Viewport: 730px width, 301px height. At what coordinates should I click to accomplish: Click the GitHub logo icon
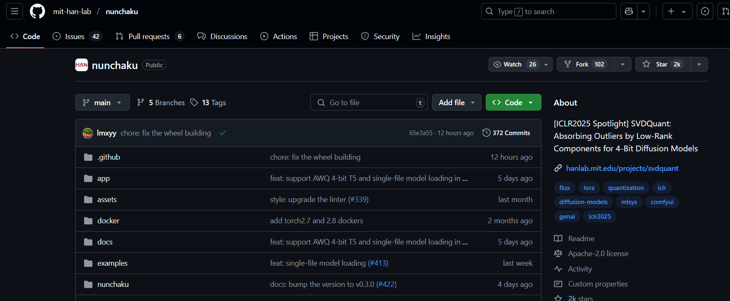[x=37, y=11]
